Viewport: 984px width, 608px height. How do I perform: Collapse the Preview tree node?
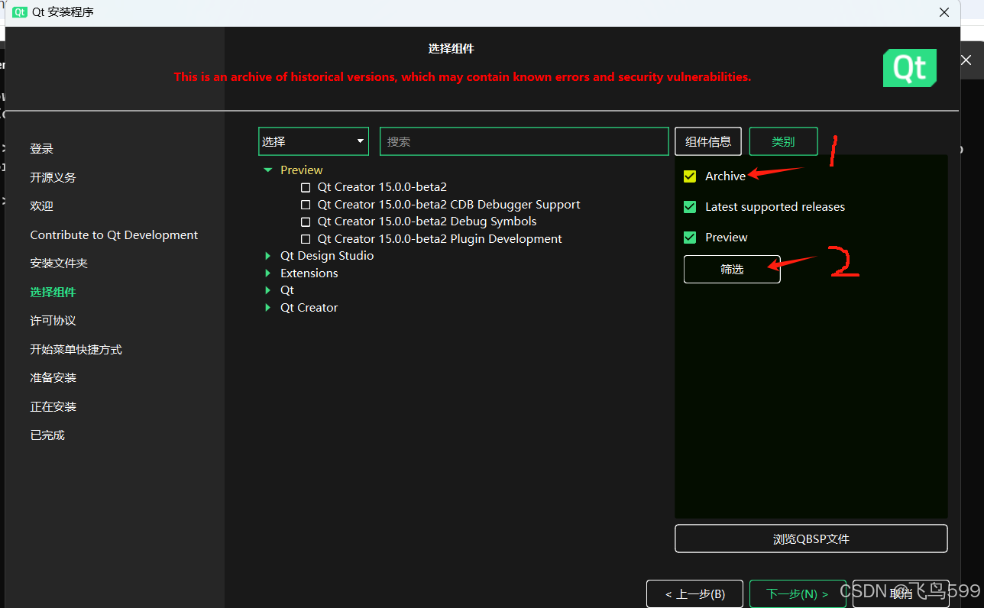click(x=267, y=170)
